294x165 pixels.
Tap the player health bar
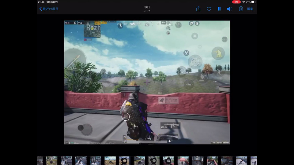[147, 141]
